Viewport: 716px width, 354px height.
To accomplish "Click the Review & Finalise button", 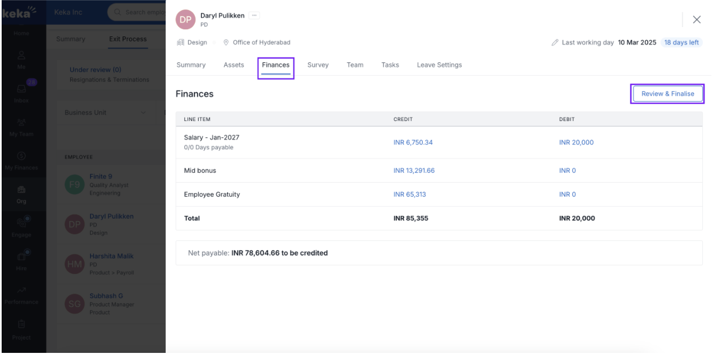I will (667, 94).
